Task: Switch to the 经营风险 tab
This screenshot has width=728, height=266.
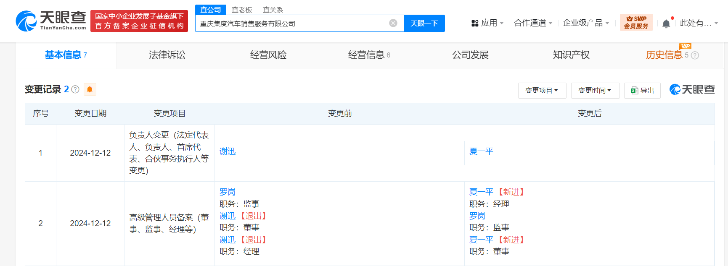Action: point(268,55)
